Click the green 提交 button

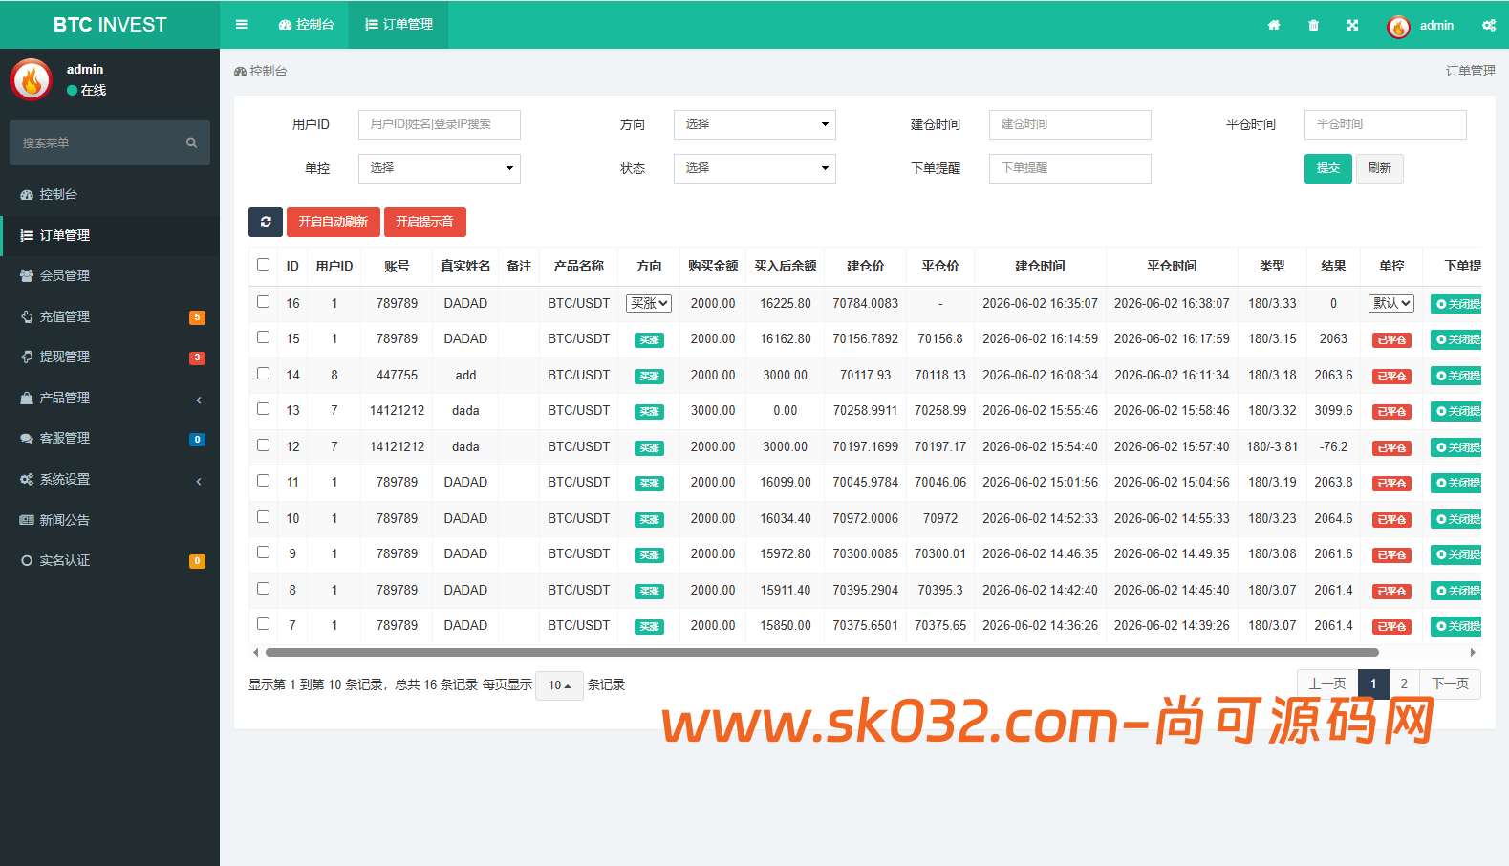[1328, 168]
